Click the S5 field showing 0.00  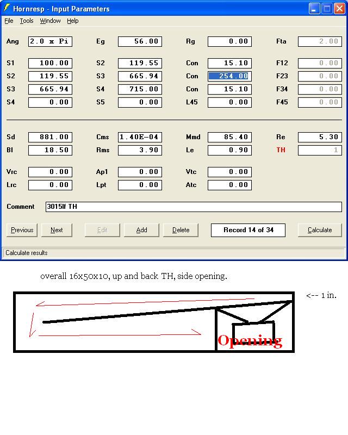[x=140, y=102]
